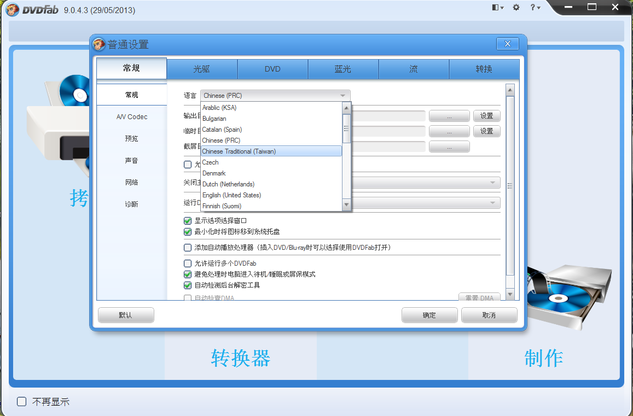Select the disc-and-drive 制作 creator icon
Viewport: 633px width, 416px height.
tap(569, 297)
